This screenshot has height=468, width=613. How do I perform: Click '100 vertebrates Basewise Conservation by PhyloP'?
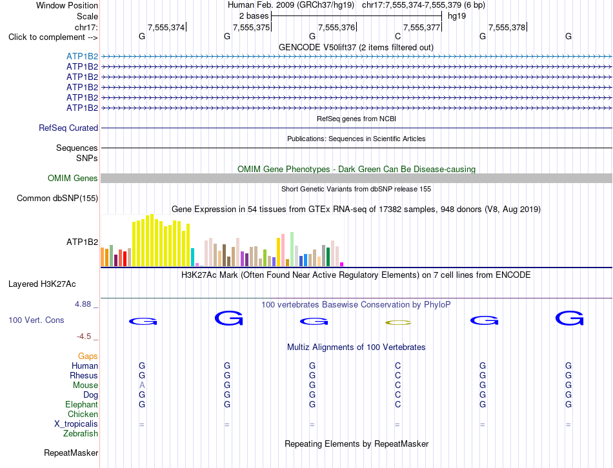point(356,304)
